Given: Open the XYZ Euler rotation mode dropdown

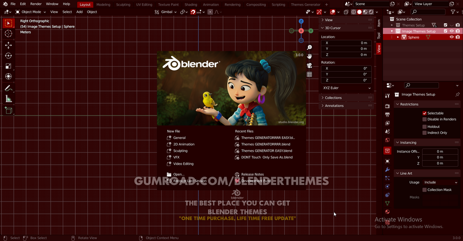Looking at the screenshot, I should (x=346, y=88).
